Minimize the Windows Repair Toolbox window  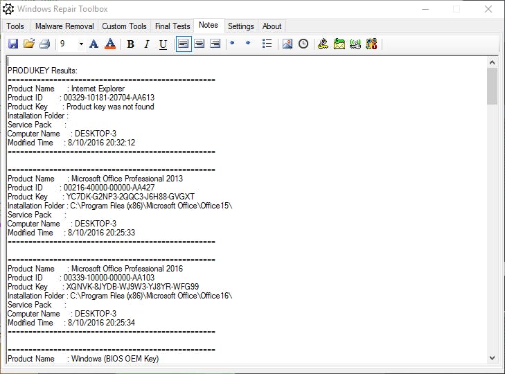click(x=425, y=9)
